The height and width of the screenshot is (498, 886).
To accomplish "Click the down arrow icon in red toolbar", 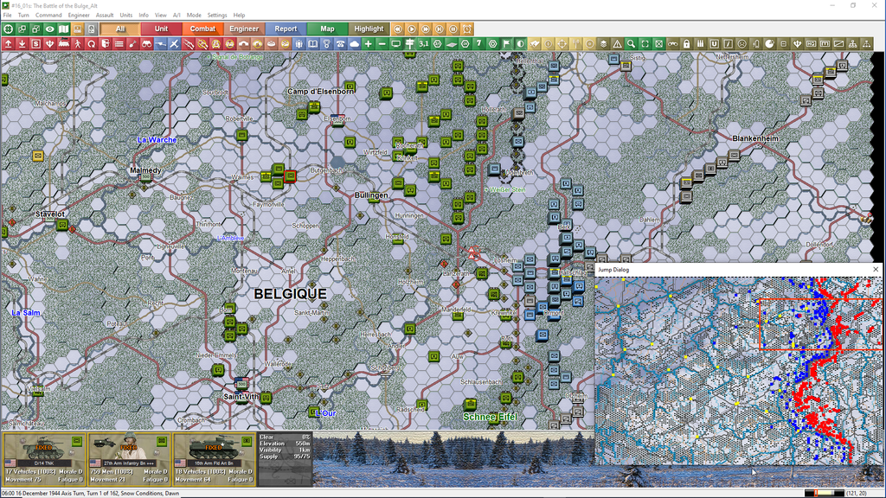I will click(22, 43).
